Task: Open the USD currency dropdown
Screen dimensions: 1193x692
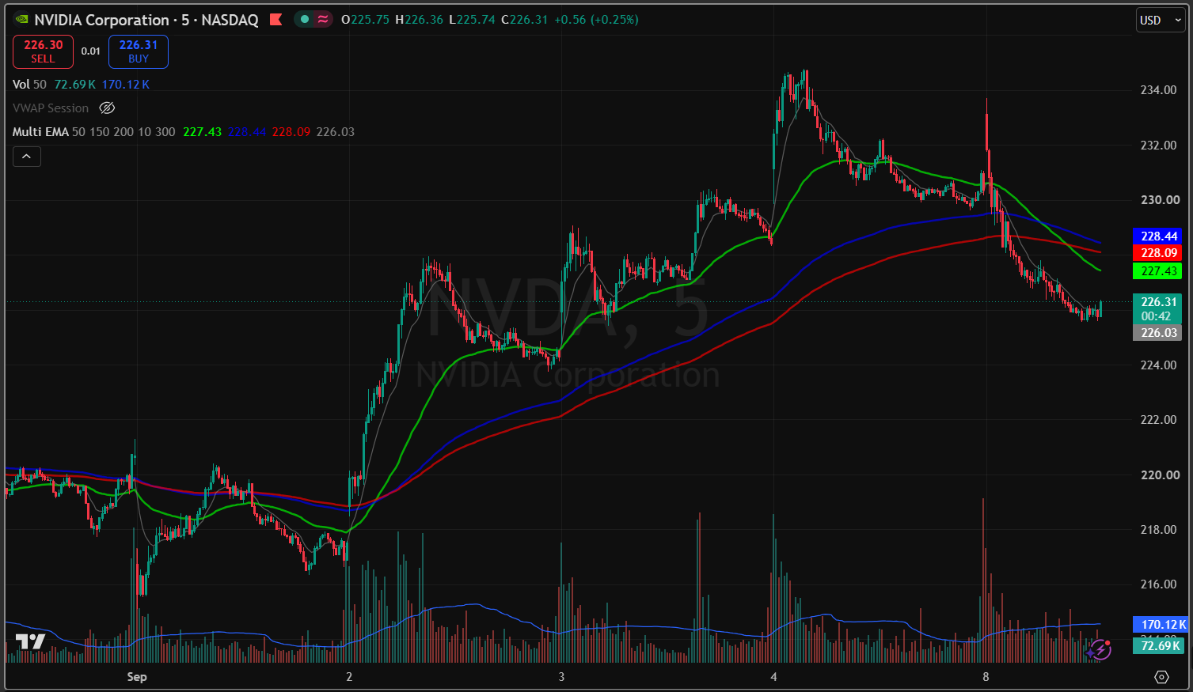Action: click(x=1160, y=21)
